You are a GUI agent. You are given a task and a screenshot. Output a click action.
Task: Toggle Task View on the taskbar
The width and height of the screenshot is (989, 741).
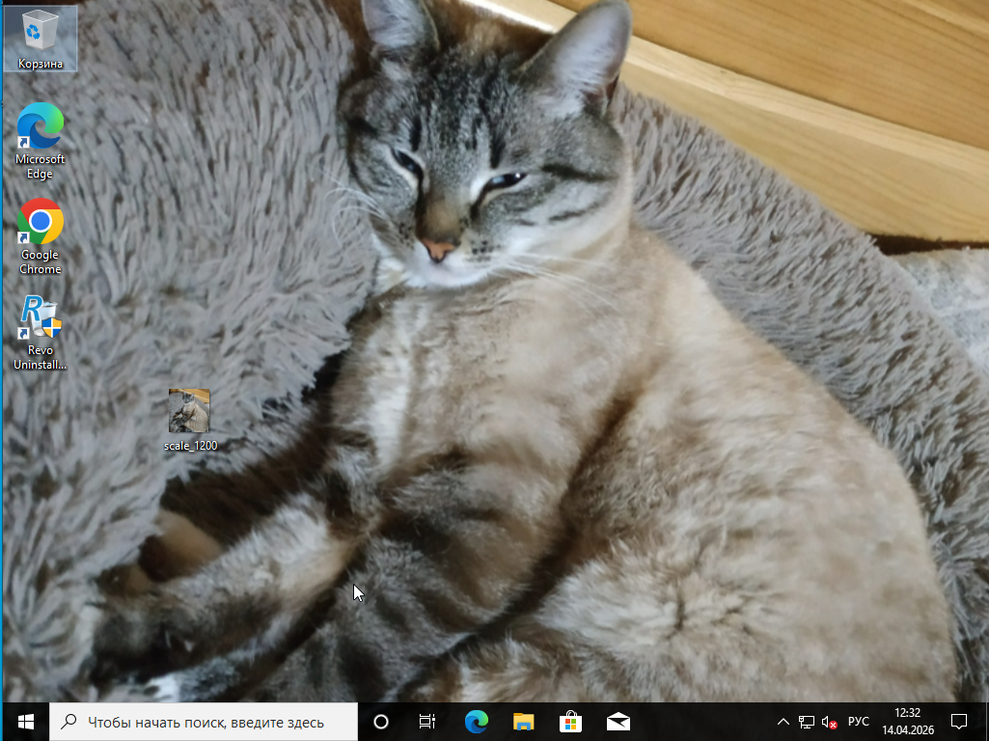426,721
